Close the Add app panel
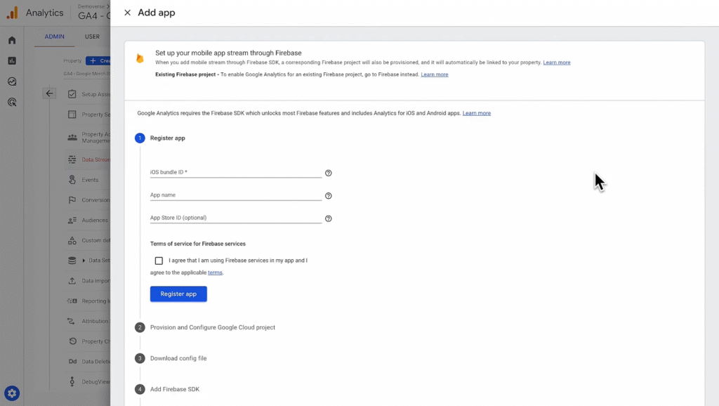The height and width of the screenshot is (406, 719). pos(128,13)
